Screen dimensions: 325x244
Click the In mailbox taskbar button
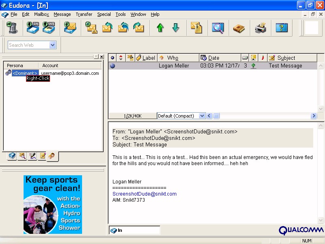tap(134, 230)
